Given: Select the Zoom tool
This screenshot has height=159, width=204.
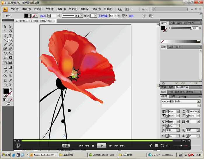Looking at the screenshot, I should click(10, 85).
